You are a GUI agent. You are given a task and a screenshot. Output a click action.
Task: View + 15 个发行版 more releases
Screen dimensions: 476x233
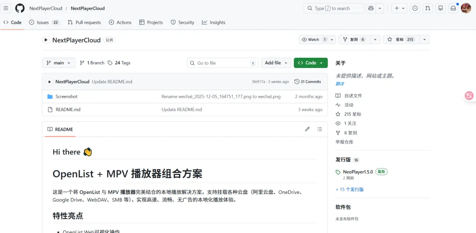350,190
